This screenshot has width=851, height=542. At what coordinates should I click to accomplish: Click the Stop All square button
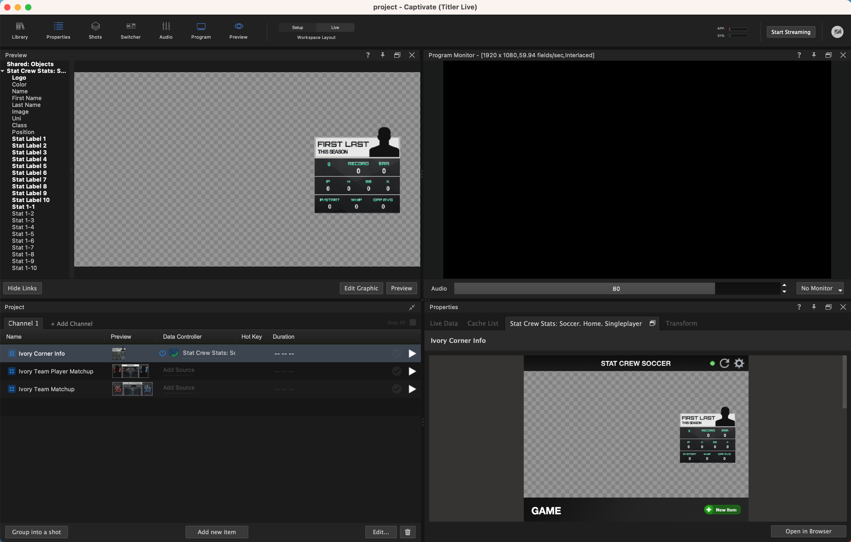[x=412, y=322]
